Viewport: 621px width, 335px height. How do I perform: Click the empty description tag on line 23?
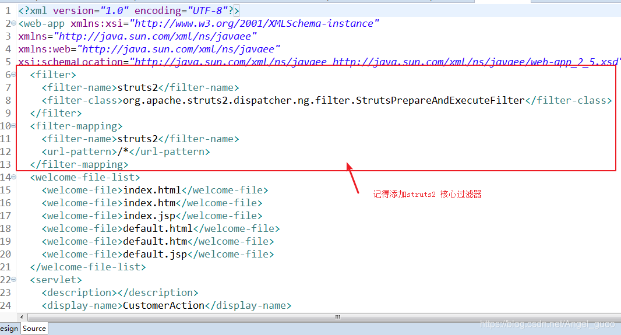(x=120, y=292)
